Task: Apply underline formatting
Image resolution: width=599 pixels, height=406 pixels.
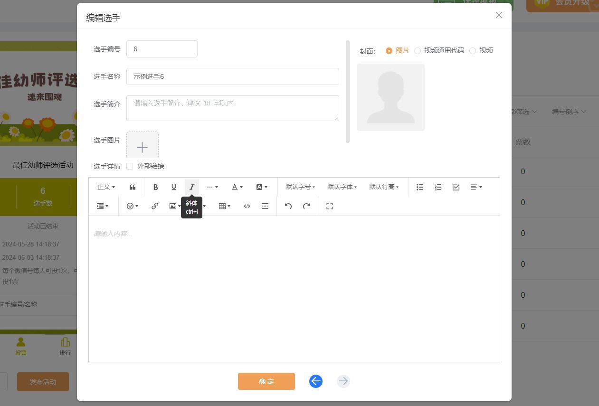Action: tap(174, 187)
